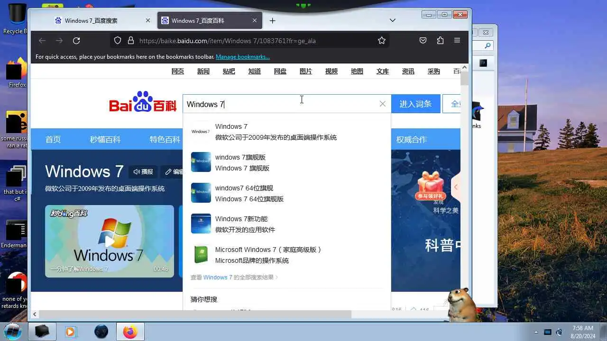Open the Extensions puzzle icon
The image size is (607, 341).
[x=440, y=41]
